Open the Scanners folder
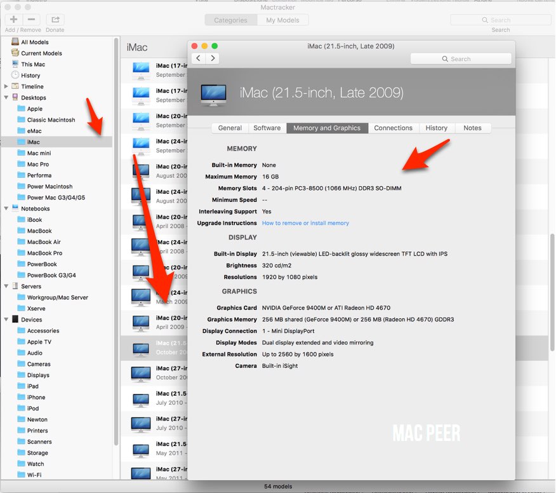The width and height of the screenshot is (556, 493). 34,442
